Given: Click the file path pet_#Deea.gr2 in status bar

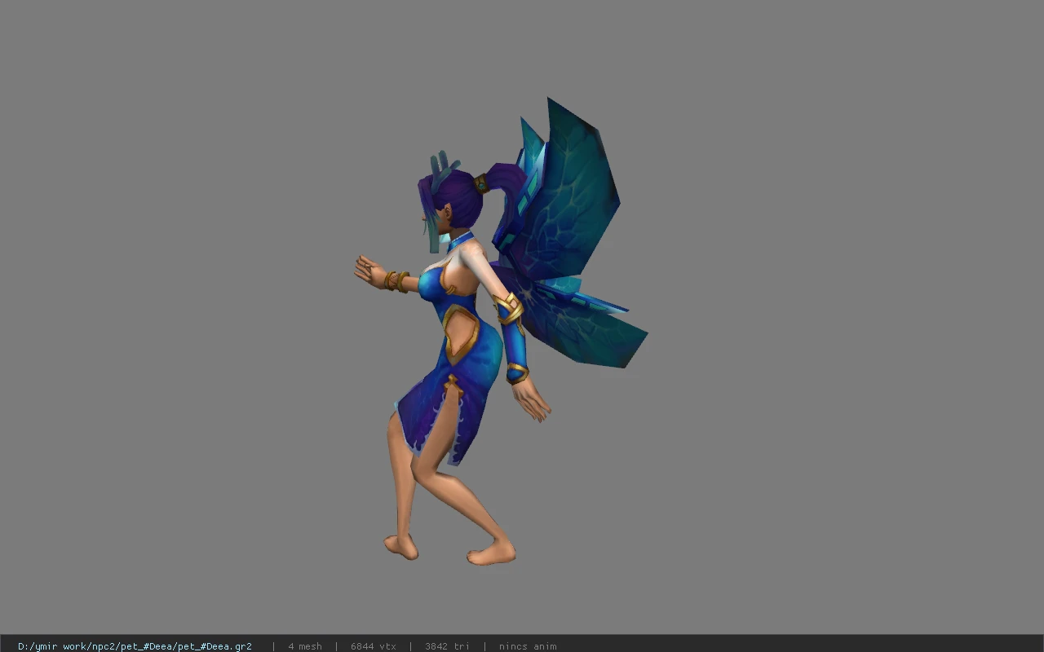Looking at the screenshot, I should (x=135, y=646).
